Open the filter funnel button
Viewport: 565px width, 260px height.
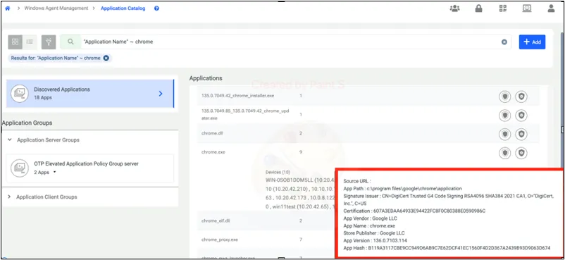click(x=49, y=42)
